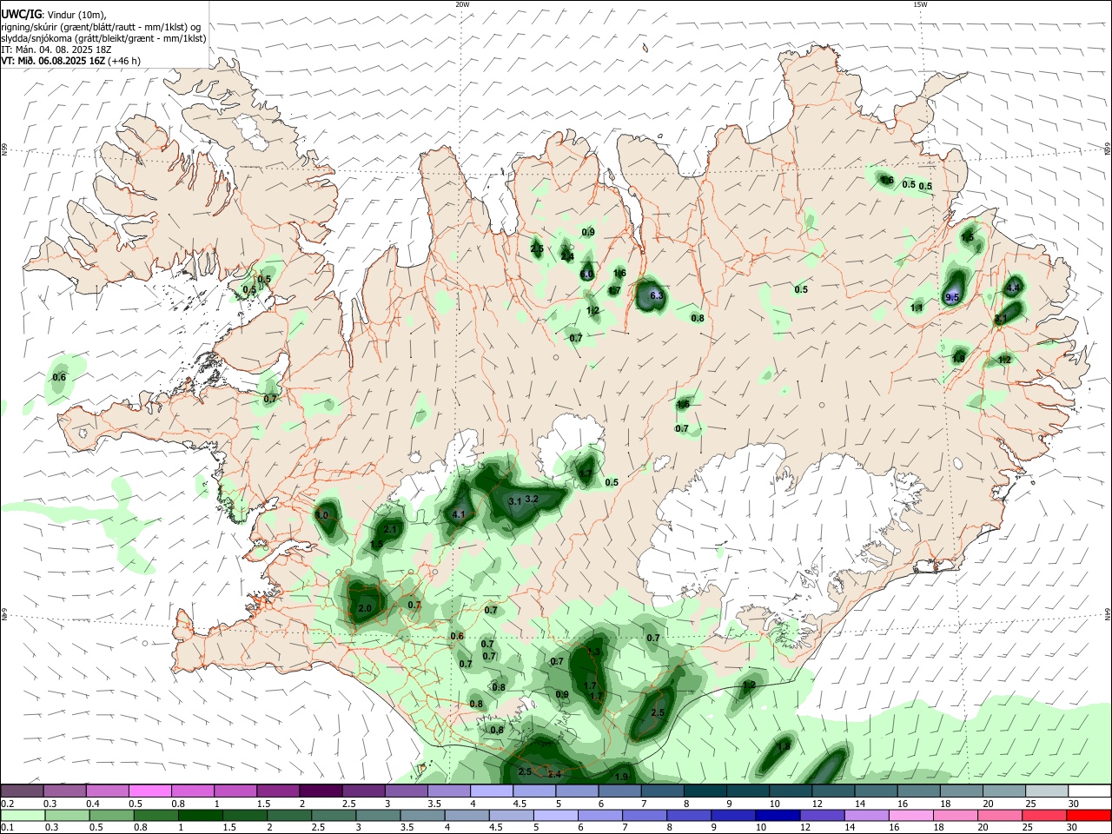Click the 2.0 precipitation value near Reykjavik
Screen dimensions: 1112x834
(365, 608)
